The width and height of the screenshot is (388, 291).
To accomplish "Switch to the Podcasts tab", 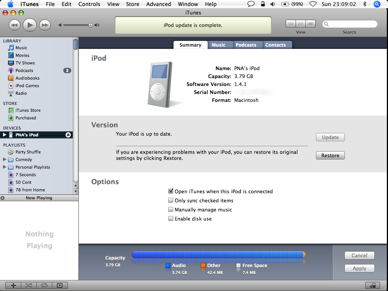I will click(246, 45).
